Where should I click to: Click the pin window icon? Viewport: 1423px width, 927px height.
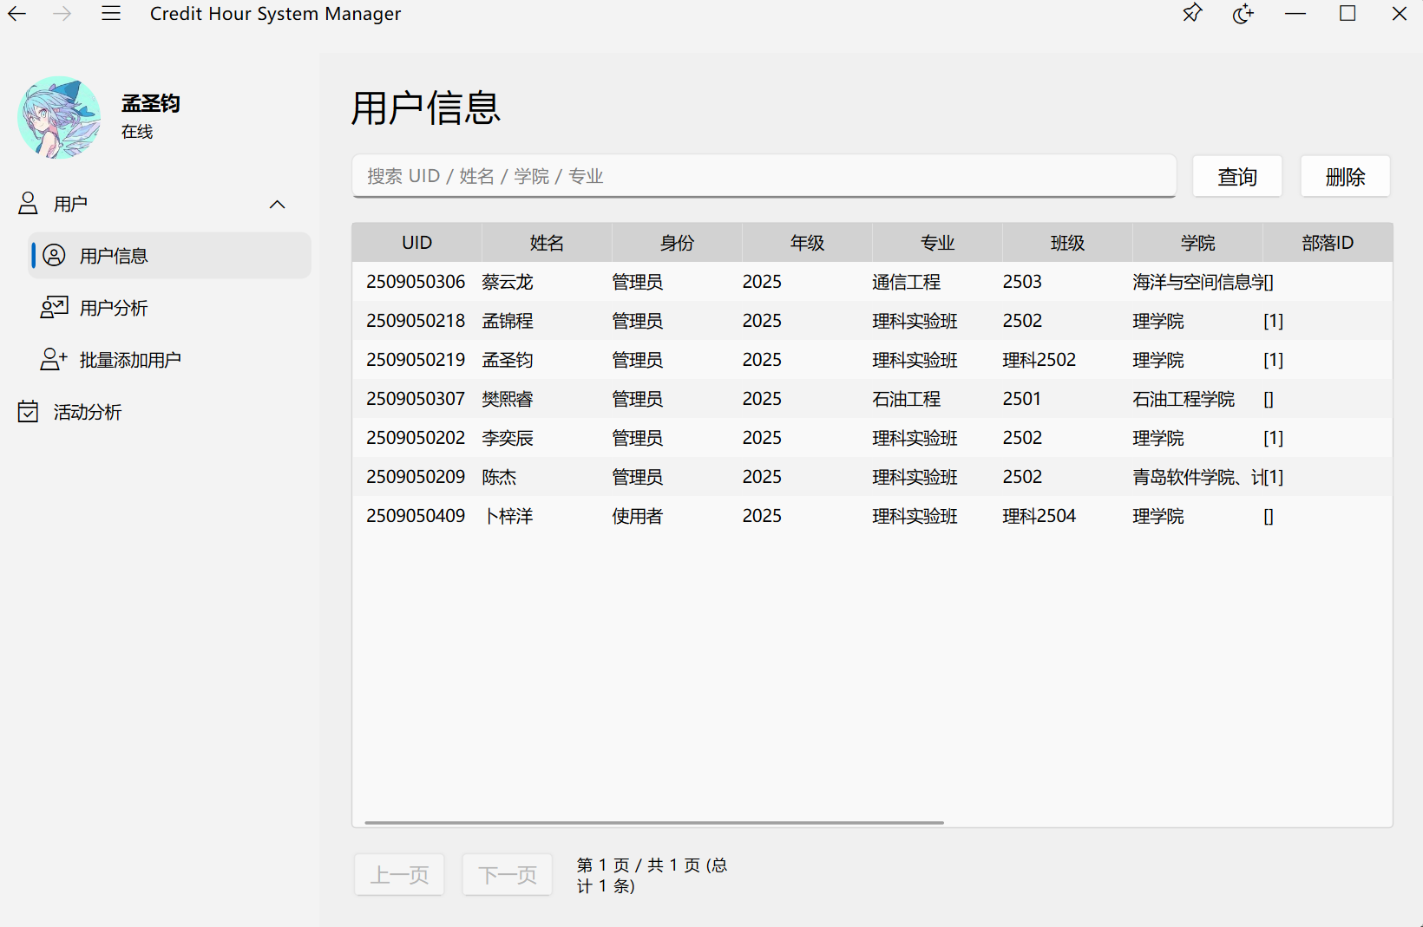click(1192, 14)
